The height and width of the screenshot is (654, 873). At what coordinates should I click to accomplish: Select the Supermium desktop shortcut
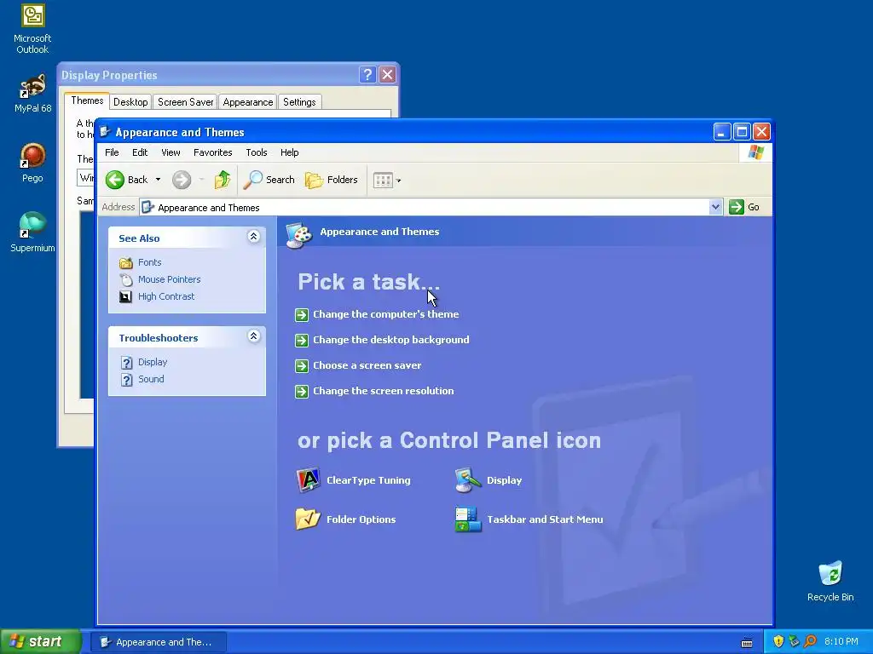pos(32,232)
